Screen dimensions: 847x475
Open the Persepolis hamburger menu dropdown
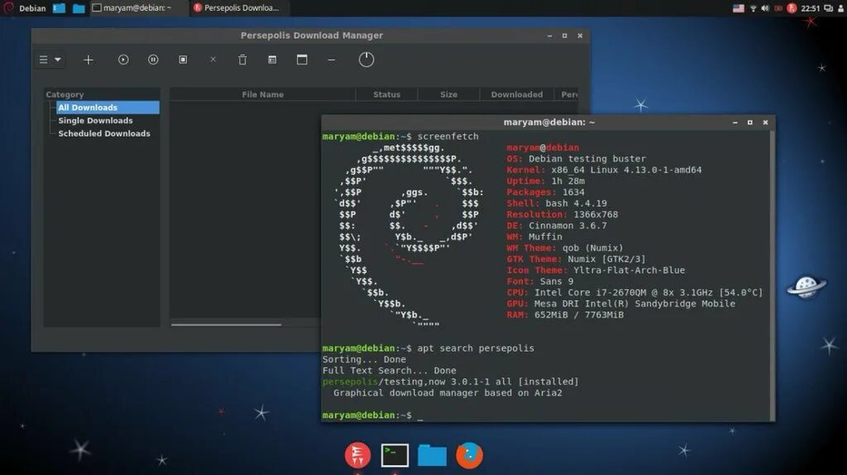click(x=50, y=60)
